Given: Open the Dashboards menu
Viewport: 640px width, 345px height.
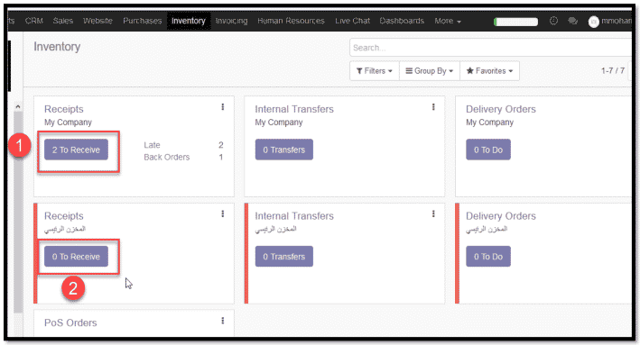Looking at the screenshot, I should [402, 21].
